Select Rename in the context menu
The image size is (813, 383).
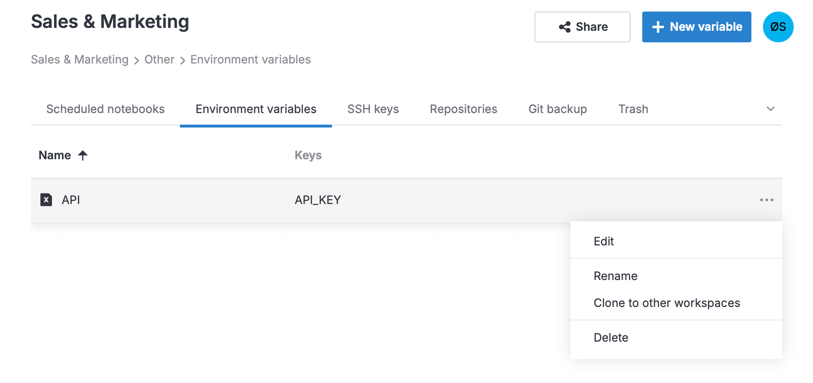click(x=615, y=276)
